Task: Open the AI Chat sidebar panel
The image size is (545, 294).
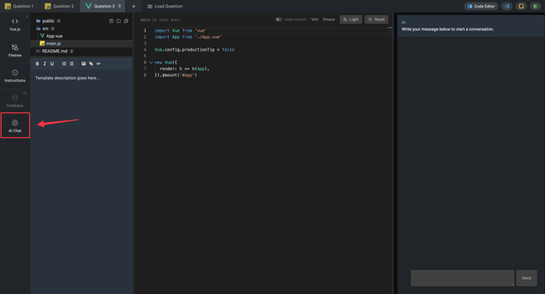Action: coord(15,125)
